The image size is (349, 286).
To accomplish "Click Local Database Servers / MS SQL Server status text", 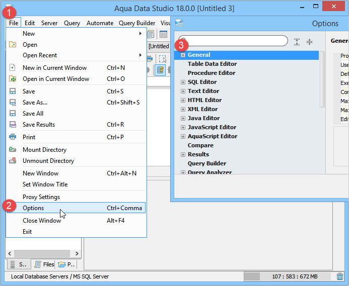I will coord(60,276).
